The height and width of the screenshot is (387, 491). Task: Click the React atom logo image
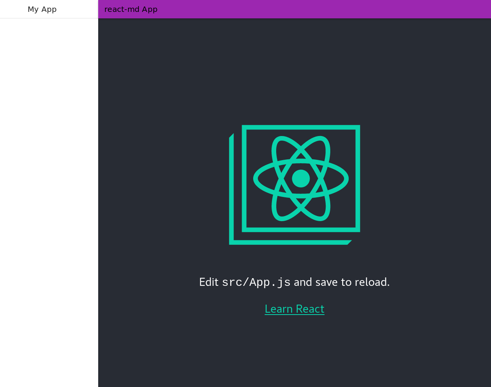(295, 185)
